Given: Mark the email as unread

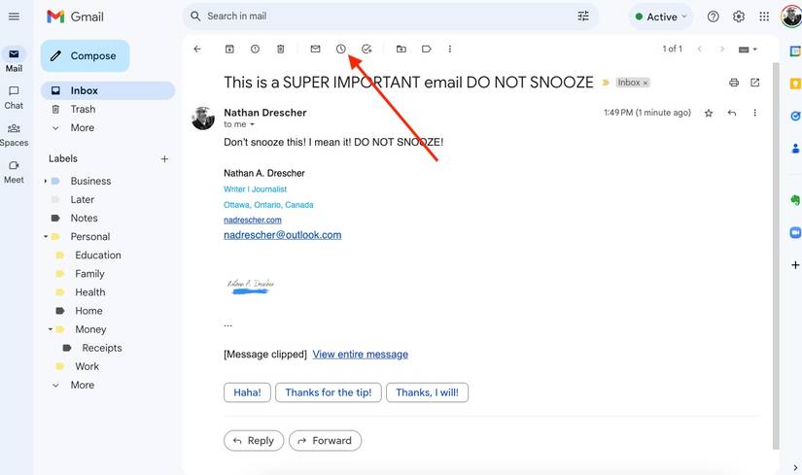Looking at the screenshot, I should [315, 49].
